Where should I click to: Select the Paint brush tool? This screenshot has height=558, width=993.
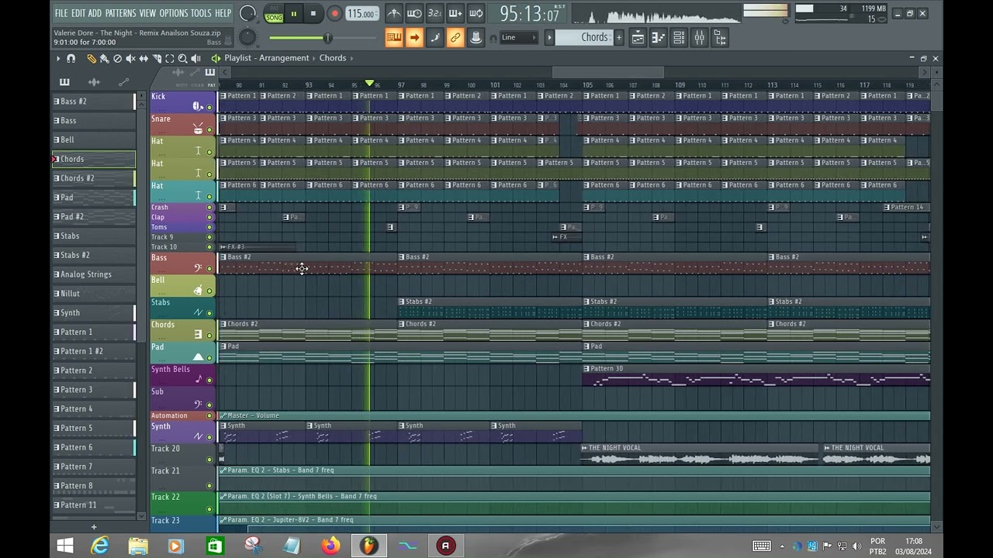pyautogui.click(x=104, y=58)
